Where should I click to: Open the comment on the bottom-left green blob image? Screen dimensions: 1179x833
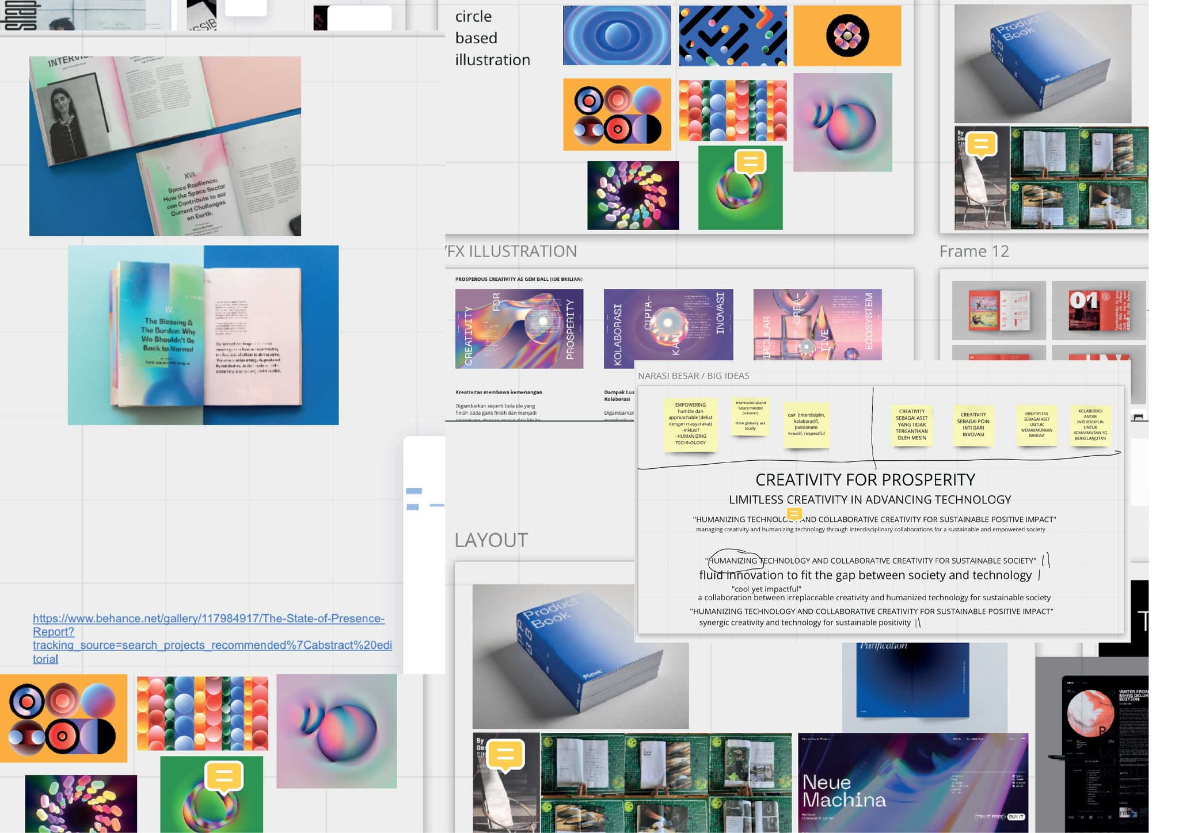click(x=224, y=777)
